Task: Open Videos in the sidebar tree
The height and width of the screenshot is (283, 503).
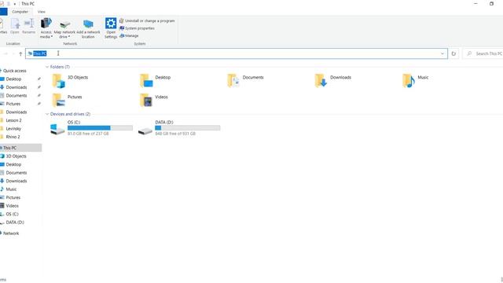Action: point(13,206)
